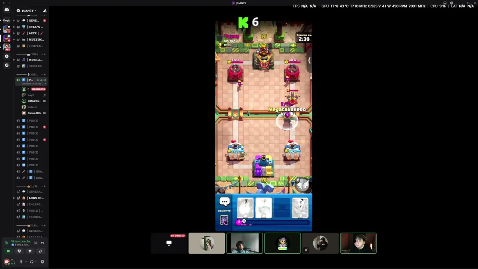The width and height of the screenshot is (478, 269).
Task: Open the activities launcher button
Action: click(30, 251)
